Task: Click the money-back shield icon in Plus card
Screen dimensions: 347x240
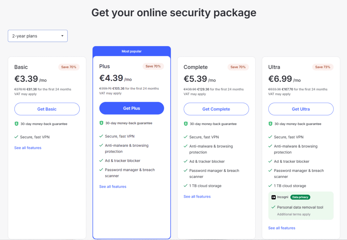Action: tap(101, 123)
